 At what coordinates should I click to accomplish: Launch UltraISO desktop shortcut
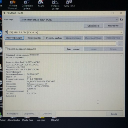[x=55, y=119]
